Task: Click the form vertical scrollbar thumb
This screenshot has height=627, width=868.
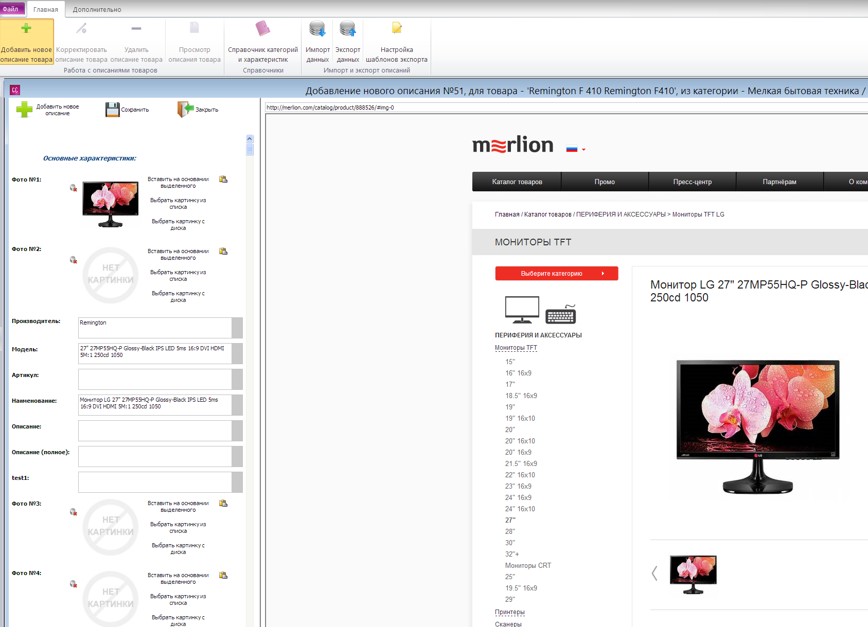Action: click(250, 149)
